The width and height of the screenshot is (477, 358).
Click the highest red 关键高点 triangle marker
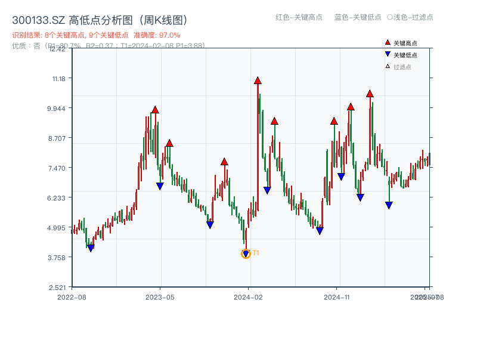click(x=258, y=79)
